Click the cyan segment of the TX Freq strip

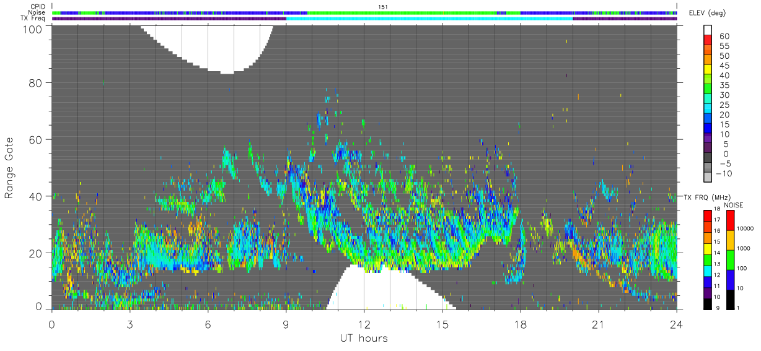(429, 19)
